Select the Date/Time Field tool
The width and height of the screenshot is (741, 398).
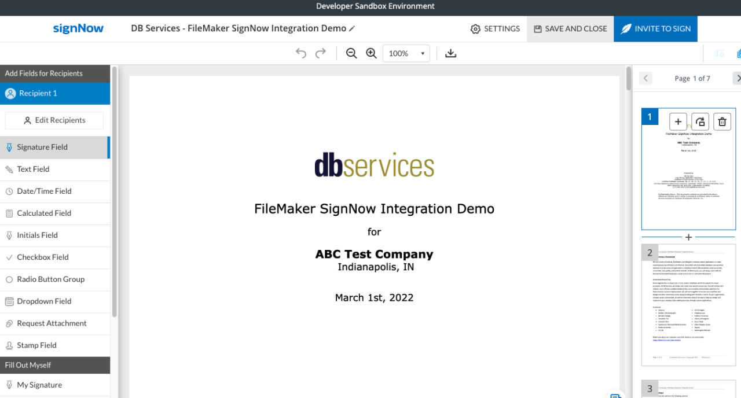55,191
